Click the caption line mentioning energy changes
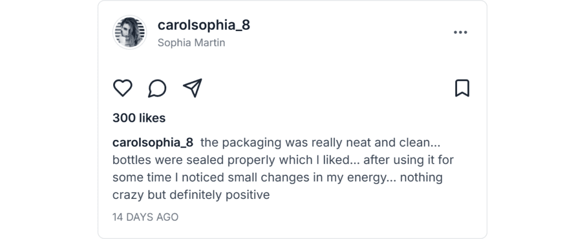The width and height of the screenshot is (585, 239). (x=277, y=178)
